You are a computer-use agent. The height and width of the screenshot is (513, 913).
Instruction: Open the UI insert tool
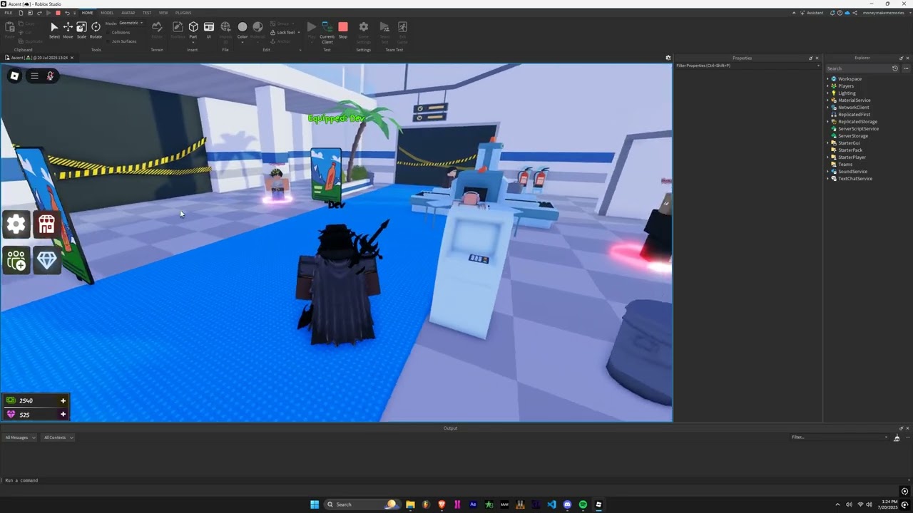coord(209,30)
